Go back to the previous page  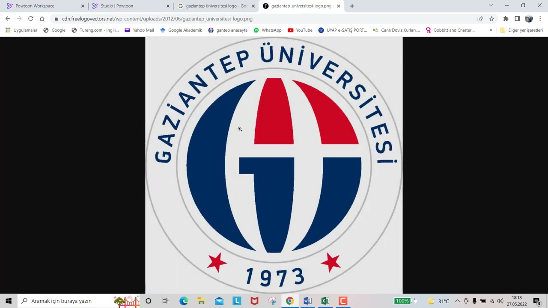pos(8,19)
